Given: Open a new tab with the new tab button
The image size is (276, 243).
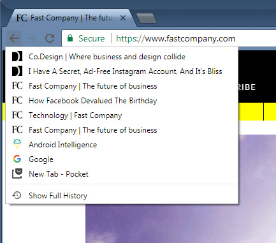Looking at the screenshot, I should 147,18.
